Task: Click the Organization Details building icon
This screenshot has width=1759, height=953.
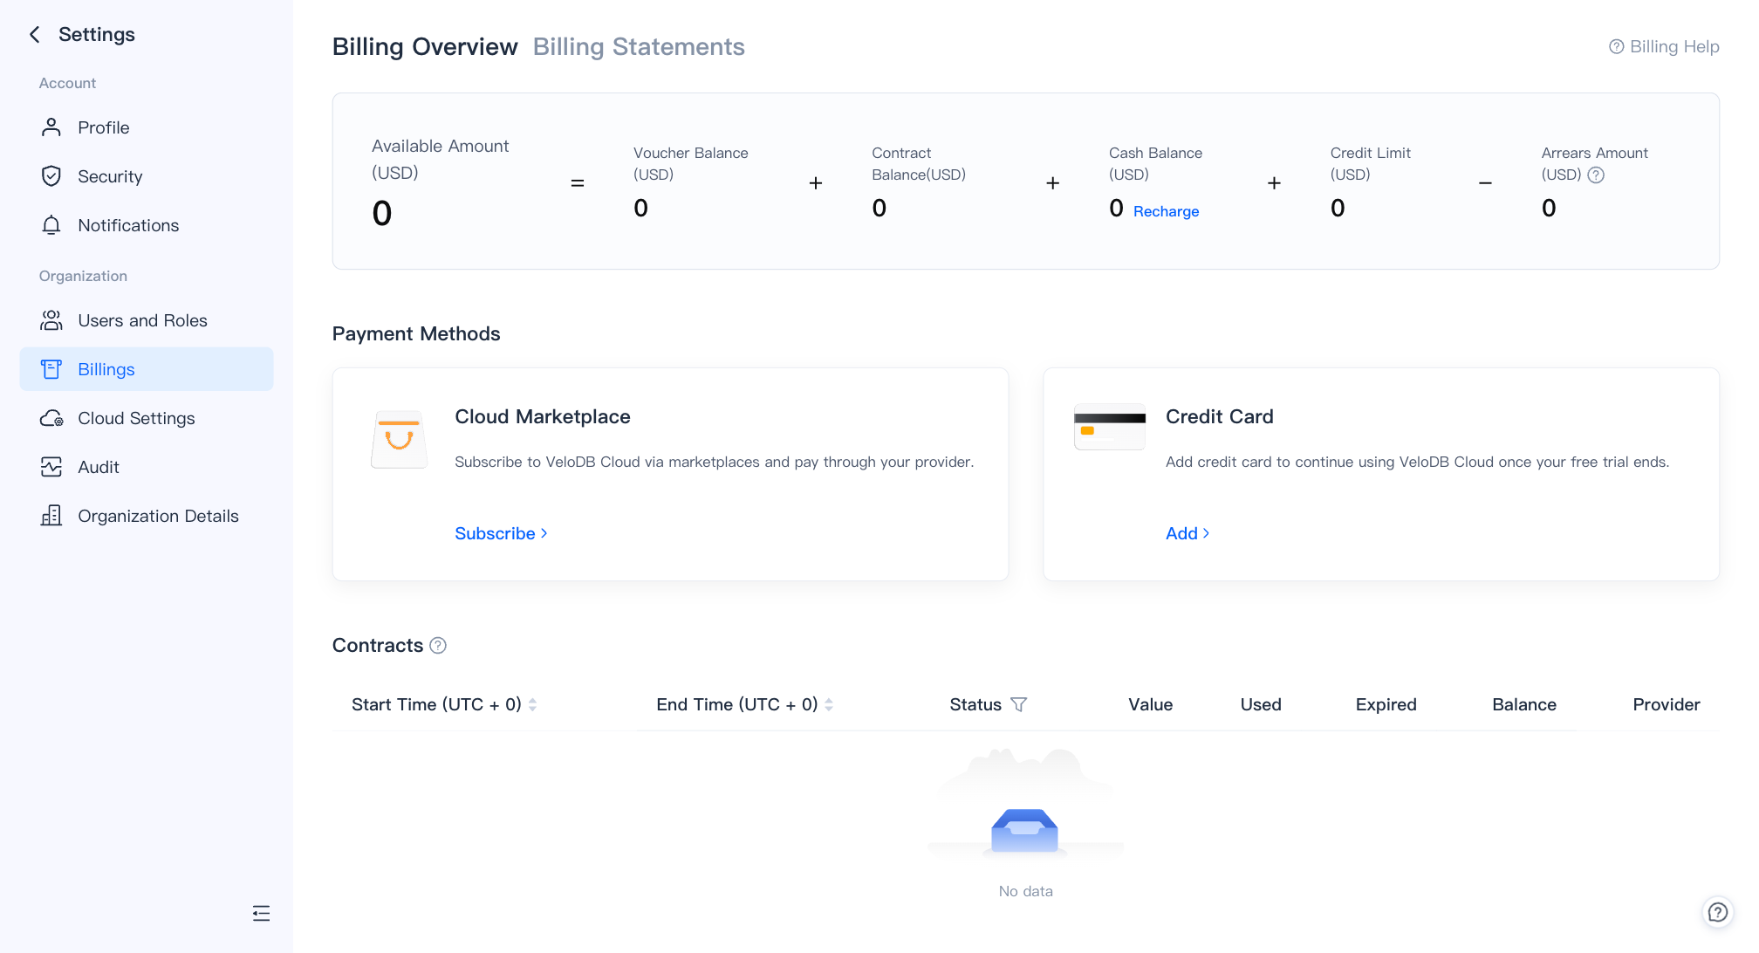Action: (51, 515)
